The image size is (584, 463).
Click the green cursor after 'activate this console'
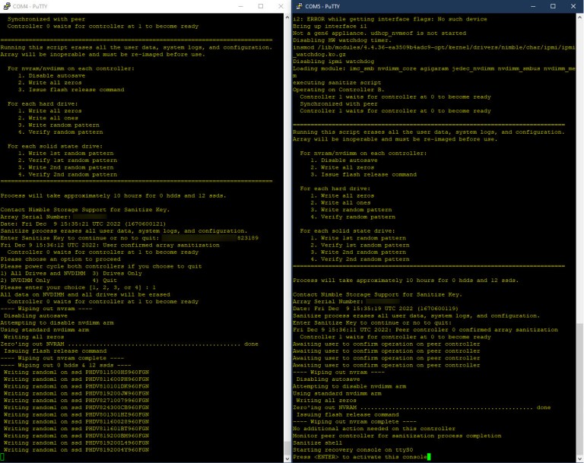coord(429,457)
